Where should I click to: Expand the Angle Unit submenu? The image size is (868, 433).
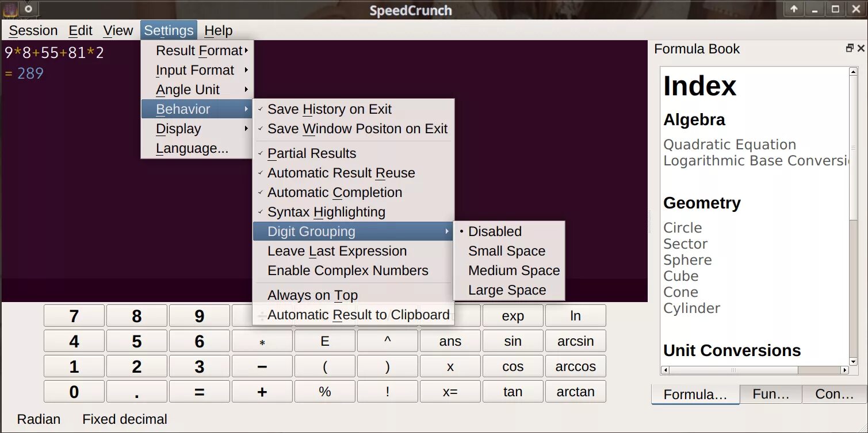pyautogui.click(x=197, y=90)
